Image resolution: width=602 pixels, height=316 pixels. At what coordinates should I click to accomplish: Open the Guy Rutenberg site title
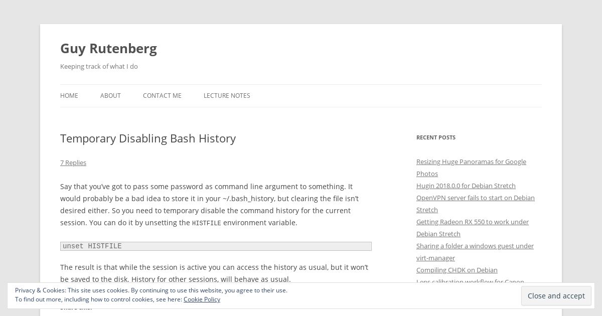point(108,48)
